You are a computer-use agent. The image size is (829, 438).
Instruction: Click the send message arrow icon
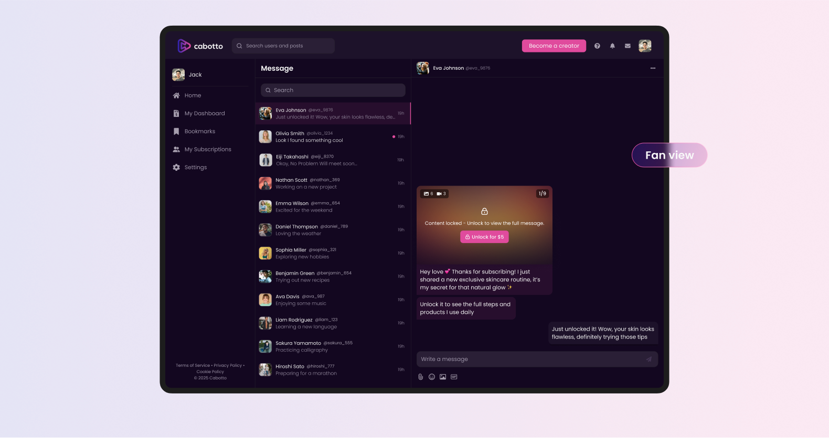649,359
